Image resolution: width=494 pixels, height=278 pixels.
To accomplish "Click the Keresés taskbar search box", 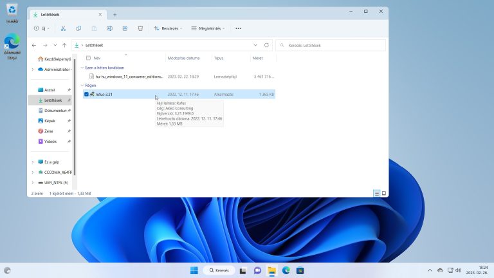I will pyautogui.click(x=219, y=270).
